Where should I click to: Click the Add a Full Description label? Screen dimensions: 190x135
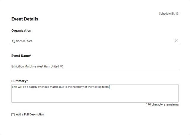(30, 114)
